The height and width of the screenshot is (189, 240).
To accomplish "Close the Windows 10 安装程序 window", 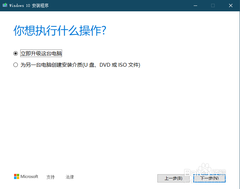I will coord(231,6).
